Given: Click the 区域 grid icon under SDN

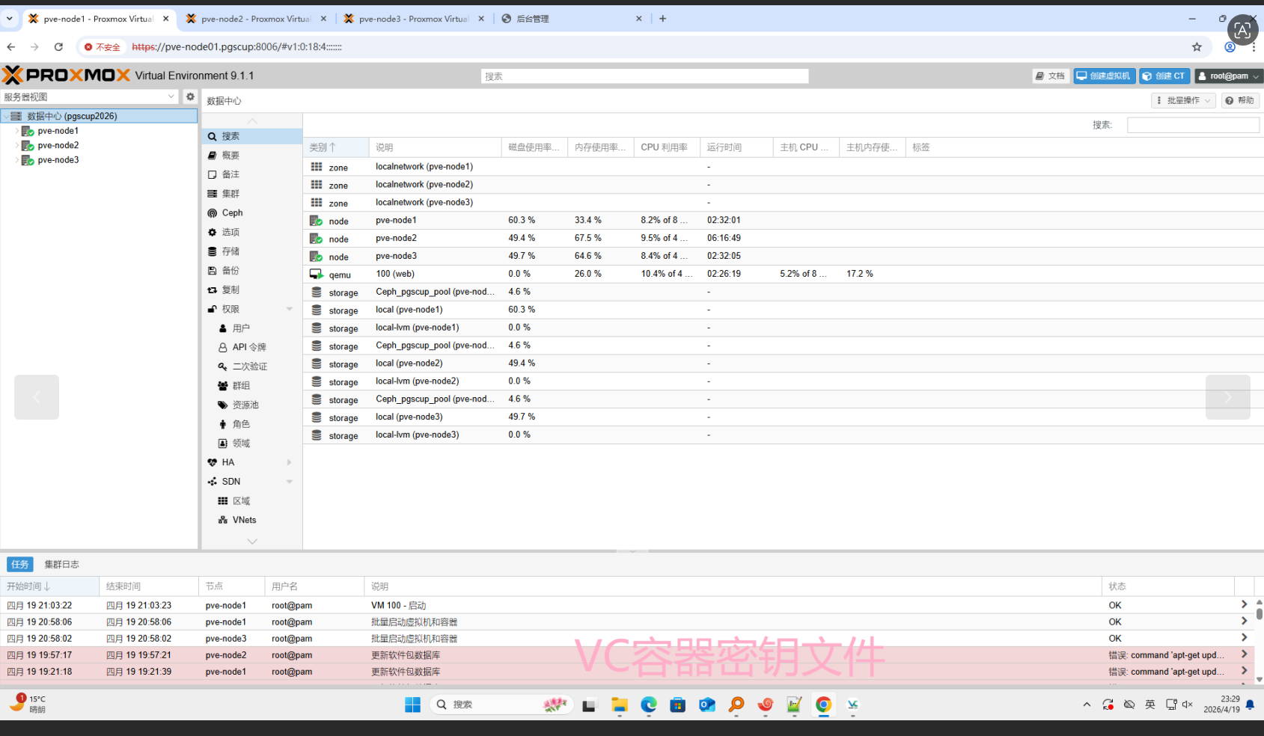Looking at the screenshot, I should (x=223, y=501).
